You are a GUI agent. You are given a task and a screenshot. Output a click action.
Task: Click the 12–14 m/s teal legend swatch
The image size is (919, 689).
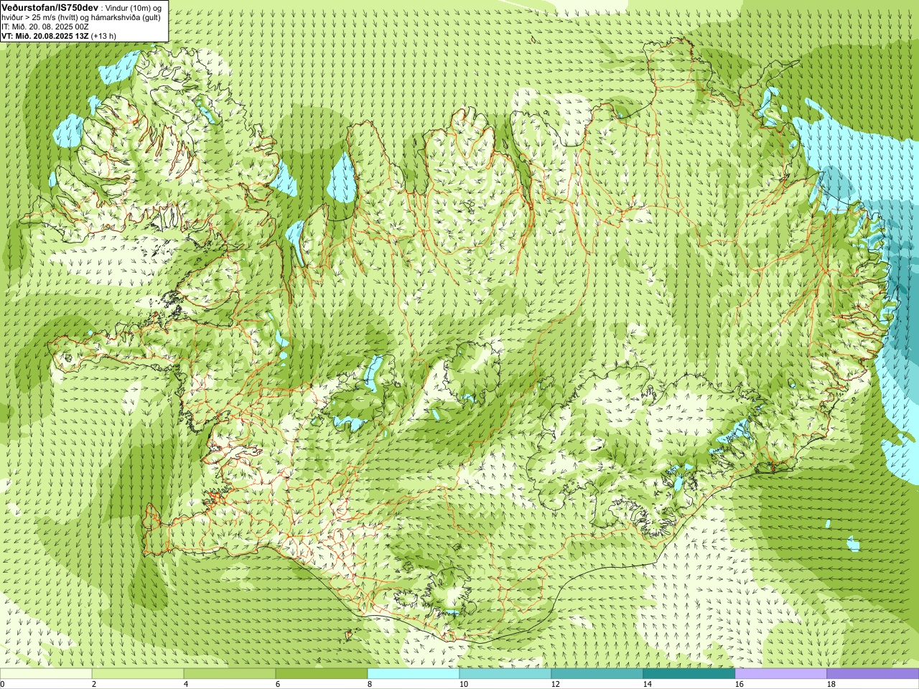point(597,674)
